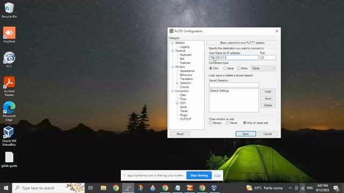Collapse the Connection tree node

(173, 91)
